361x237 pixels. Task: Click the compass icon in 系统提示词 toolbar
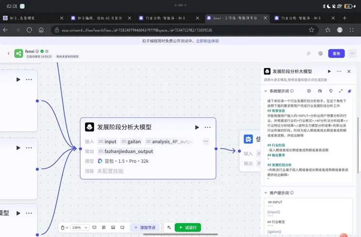[309, 91]
